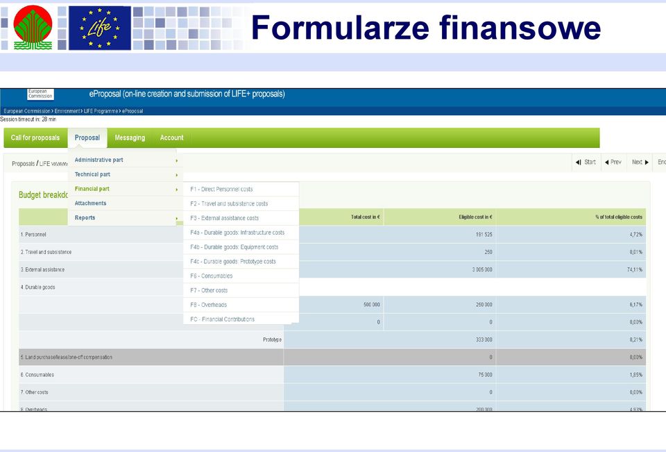Click the arrow next to Technical part
The width and height of the screenshot is (666, 452).
(x=177, y=175)
